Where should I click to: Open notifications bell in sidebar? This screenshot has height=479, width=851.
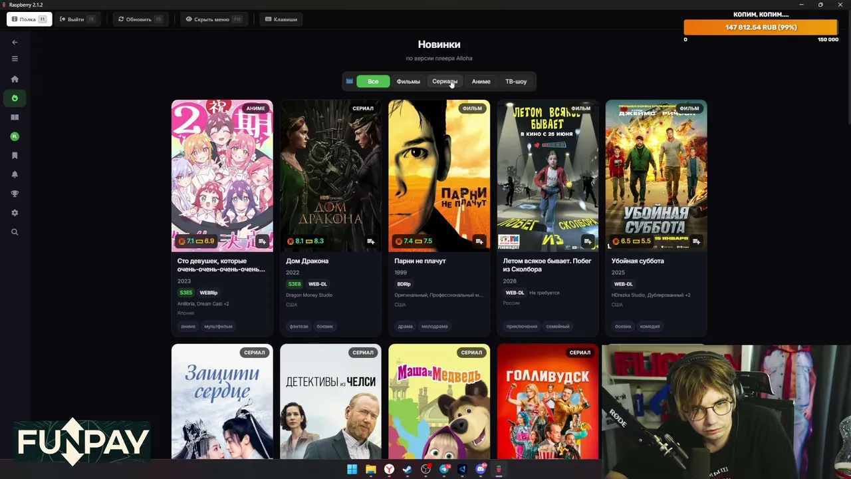(x=15, y=174)
